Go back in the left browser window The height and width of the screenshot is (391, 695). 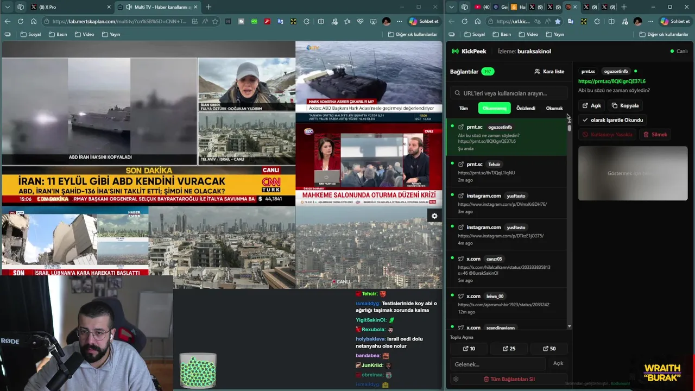point(7,21)
